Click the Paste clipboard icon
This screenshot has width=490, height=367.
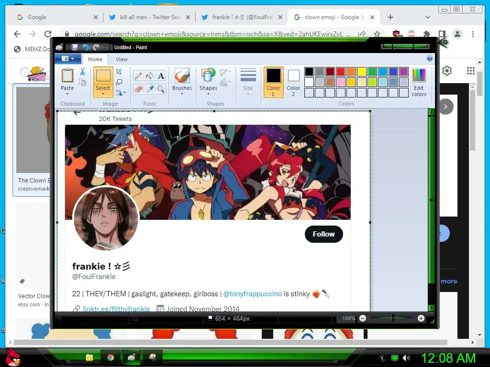pyautogui.click(x=67, y=76)
